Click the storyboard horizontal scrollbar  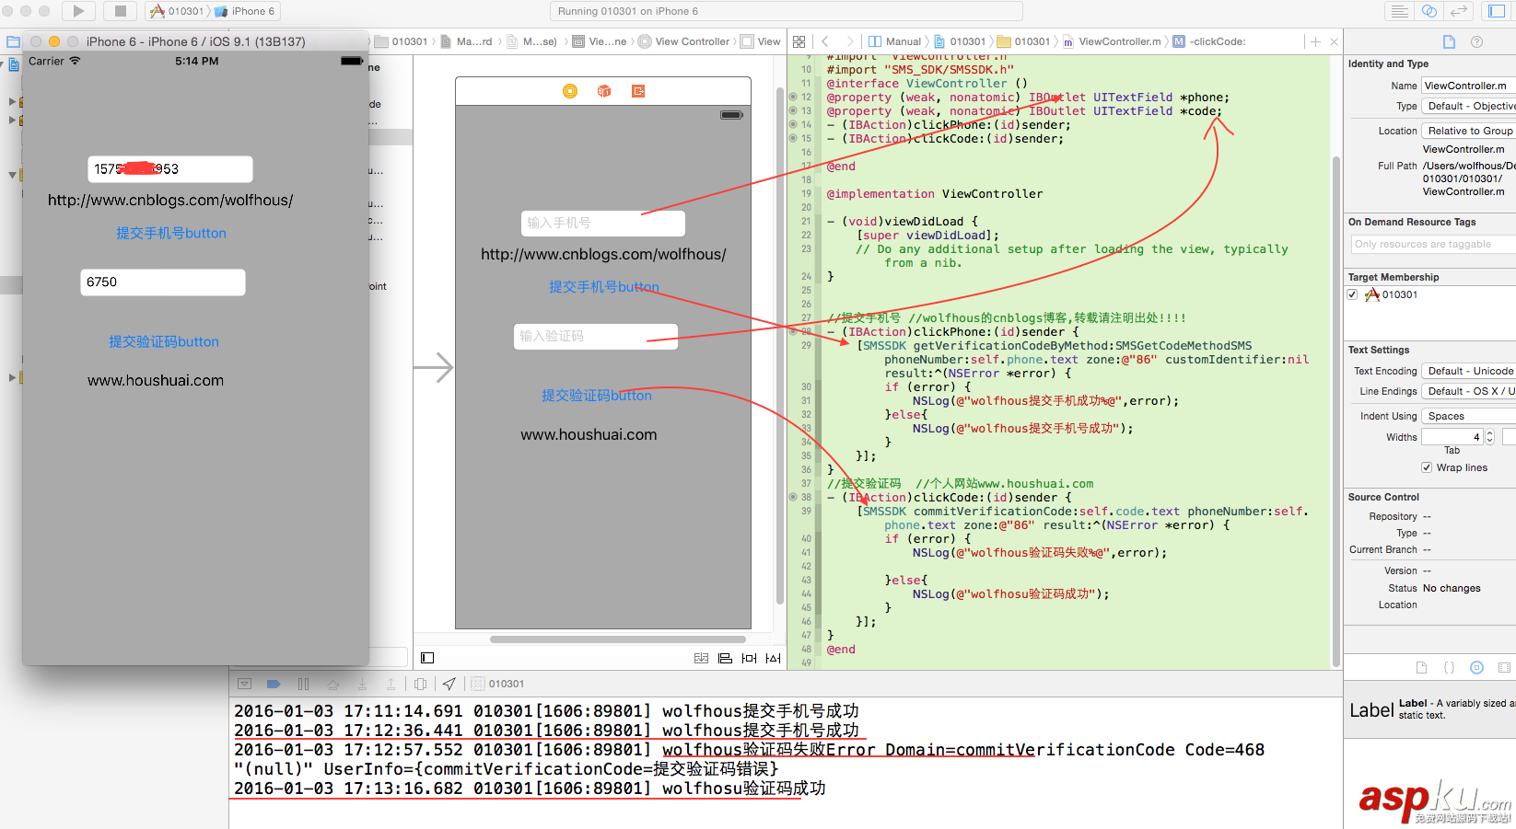pos(618,639)
